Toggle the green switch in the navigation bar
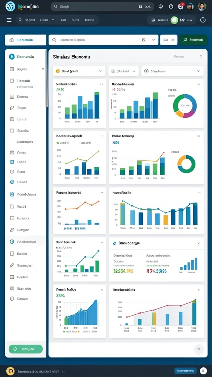The height and width of the screenshot is (377, 212). [x=174, y=20]
